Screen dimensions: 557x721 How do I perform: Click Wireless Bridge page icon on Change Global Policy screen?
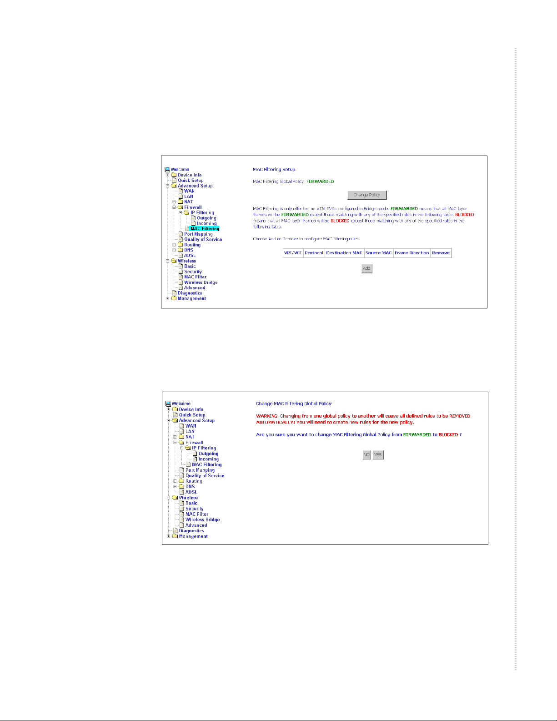[182, 519]
